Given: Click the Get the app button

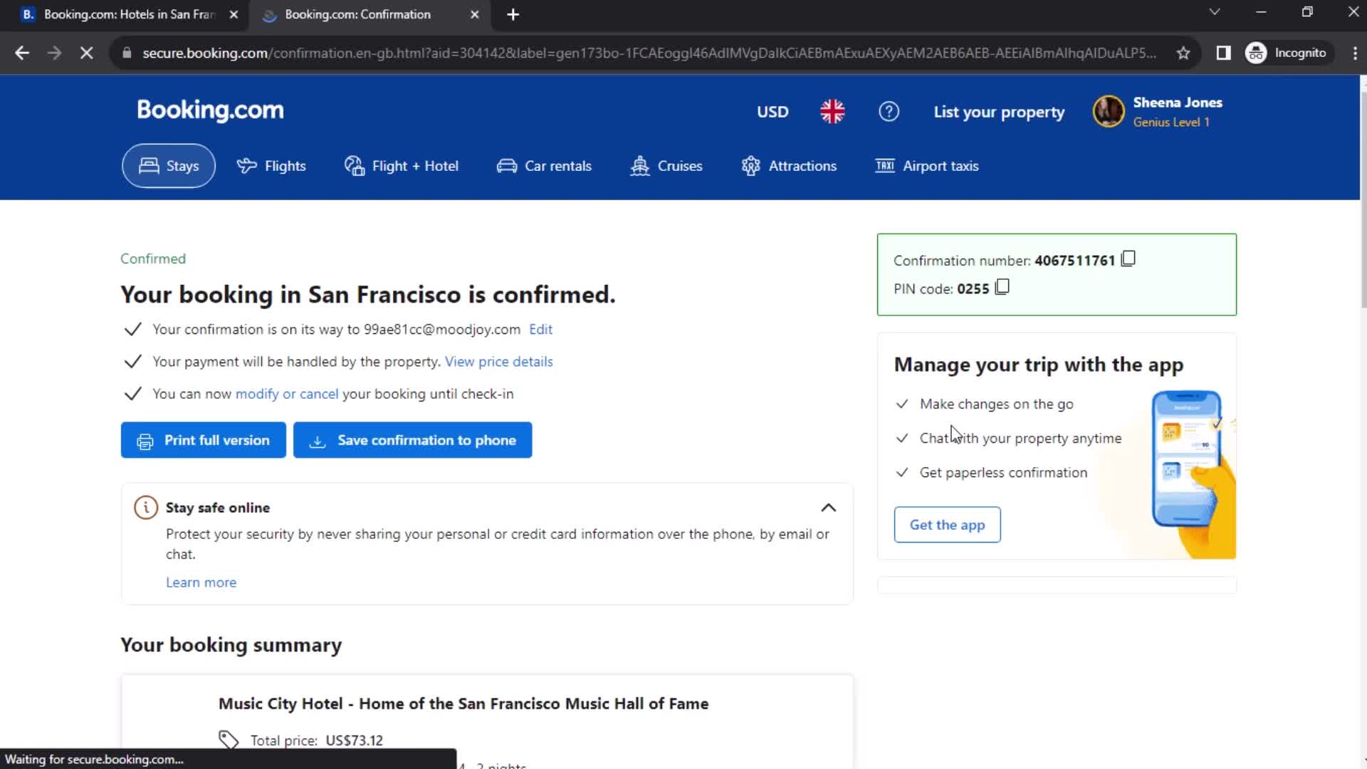Looking at the screenshot, I should point(946,524).
